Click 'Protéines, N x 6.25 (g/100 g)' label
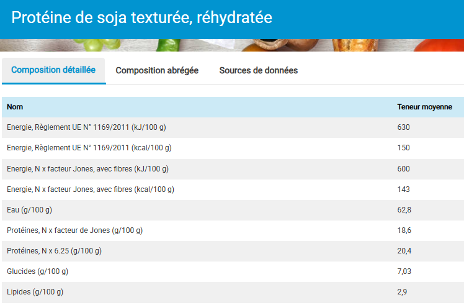The width and height of the screenshot is (464, 305). point(54,251)
